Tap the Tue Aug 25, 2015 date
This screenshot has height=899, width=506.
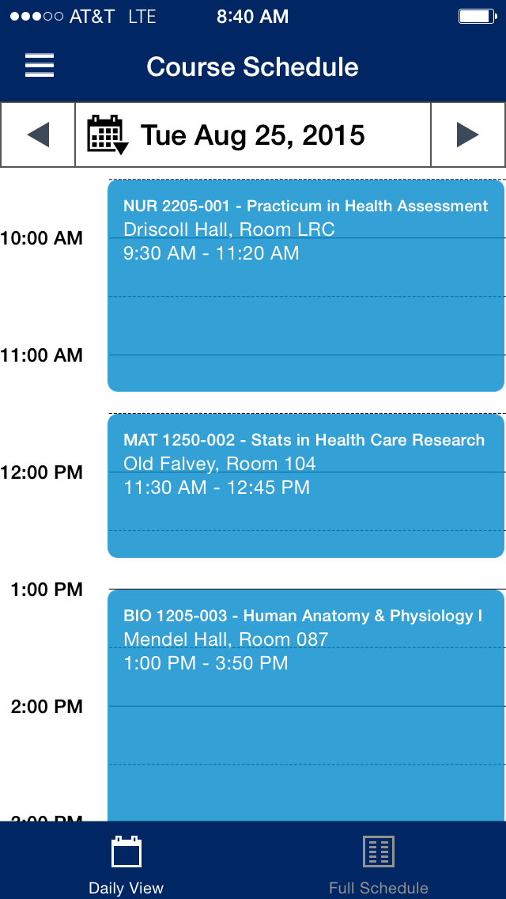253,135
